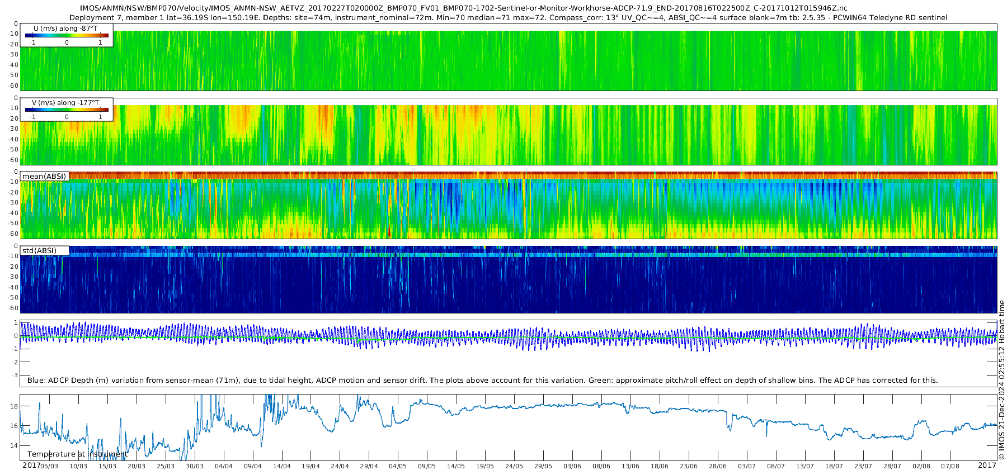Click the U velocity colorbar
The width and height of the screenshot is (1007, 475).
pyautogui.click(x=67, y=36)
